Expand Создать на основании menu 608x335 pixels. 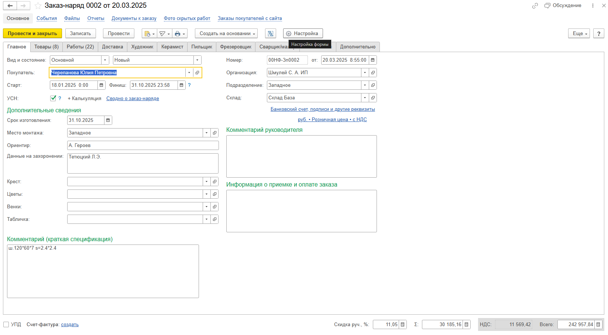click(226, 34)
